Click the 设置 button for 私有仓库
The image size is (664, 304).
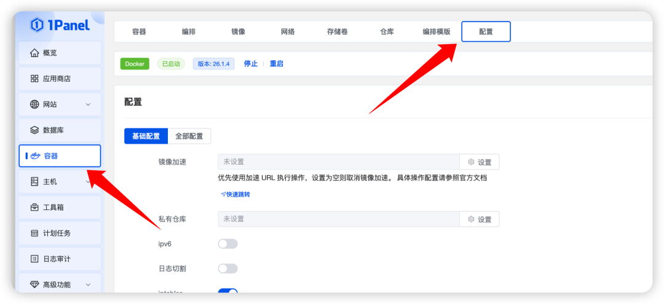(x=480, y=219)
